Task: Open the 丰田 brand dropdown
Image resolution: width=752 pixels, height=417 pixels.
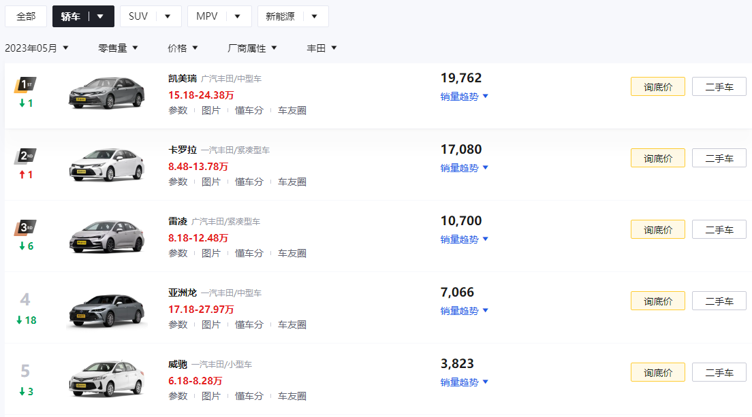Action: click(322, 48)
